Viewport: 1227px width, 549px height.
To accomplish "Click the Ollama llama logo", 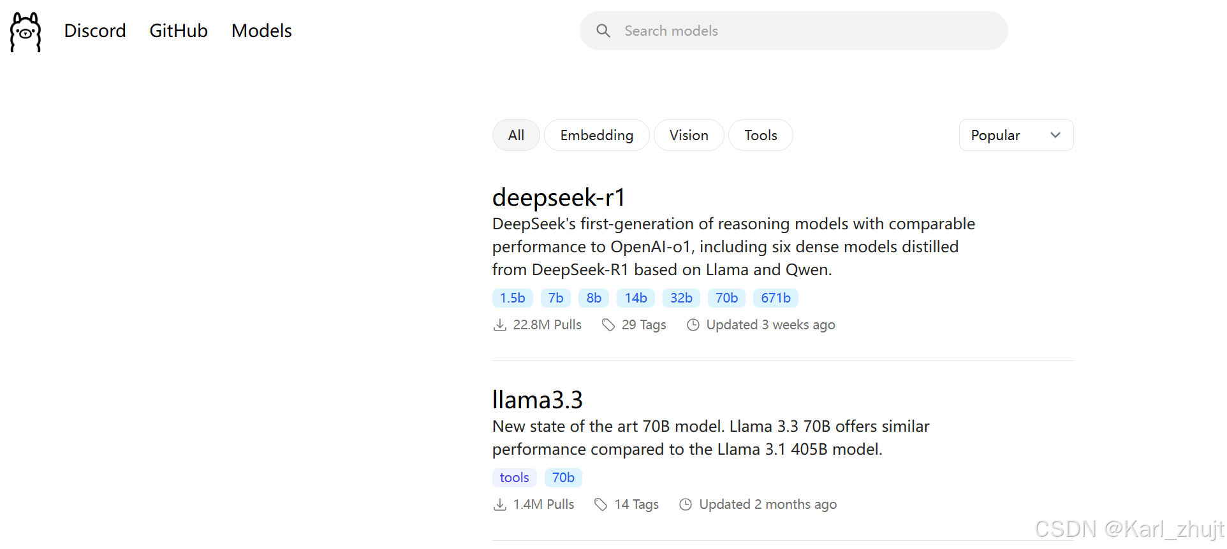I will pos(26,32).
